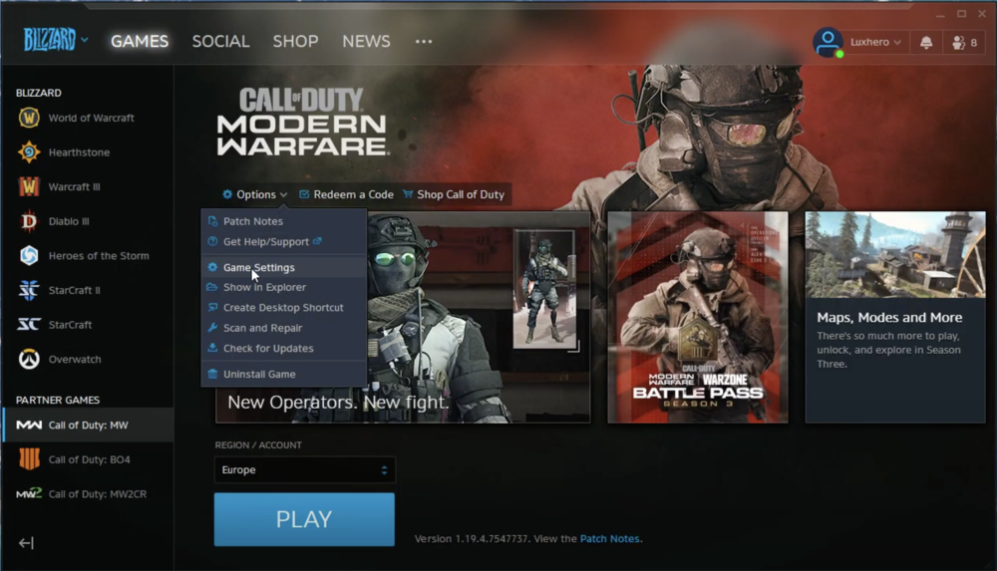Open the GAMES tab
The image size is (997, 571).
140,41
